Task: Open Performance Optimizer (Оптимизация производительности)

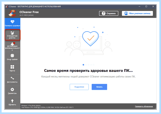Action: [12, 46]
